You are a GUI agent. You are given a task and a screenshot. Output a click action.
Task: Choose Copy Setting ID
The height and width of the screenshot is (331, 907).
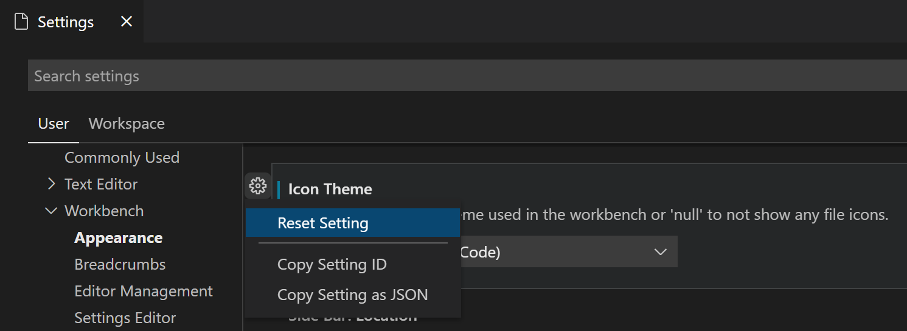pos(353,265)
